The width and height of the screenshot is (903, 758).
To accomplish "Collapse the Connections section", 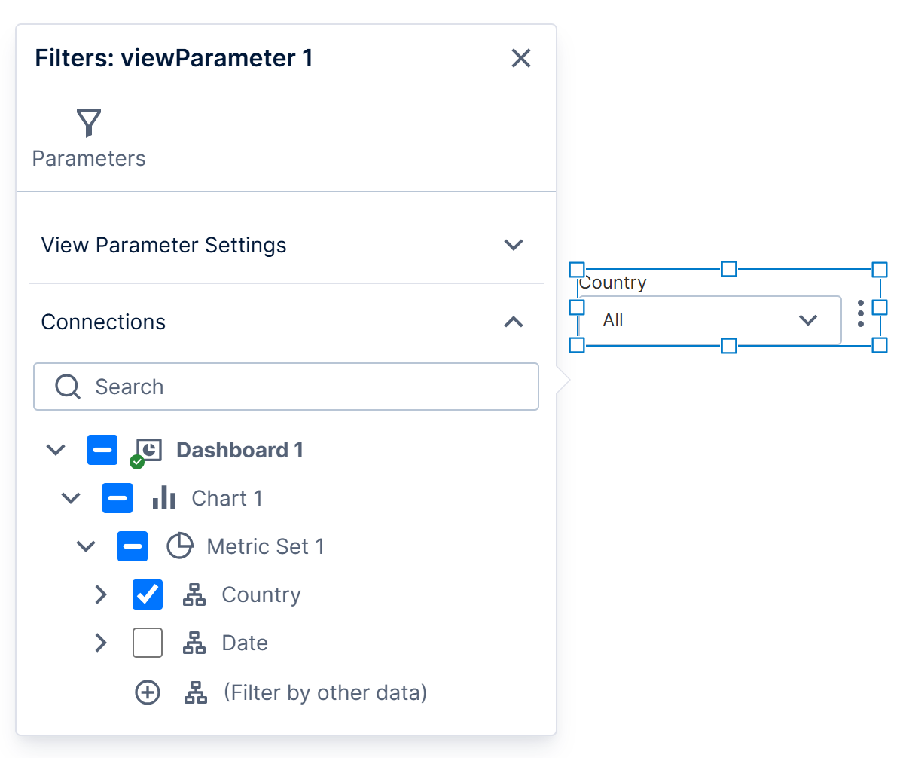I will (285, 322).
